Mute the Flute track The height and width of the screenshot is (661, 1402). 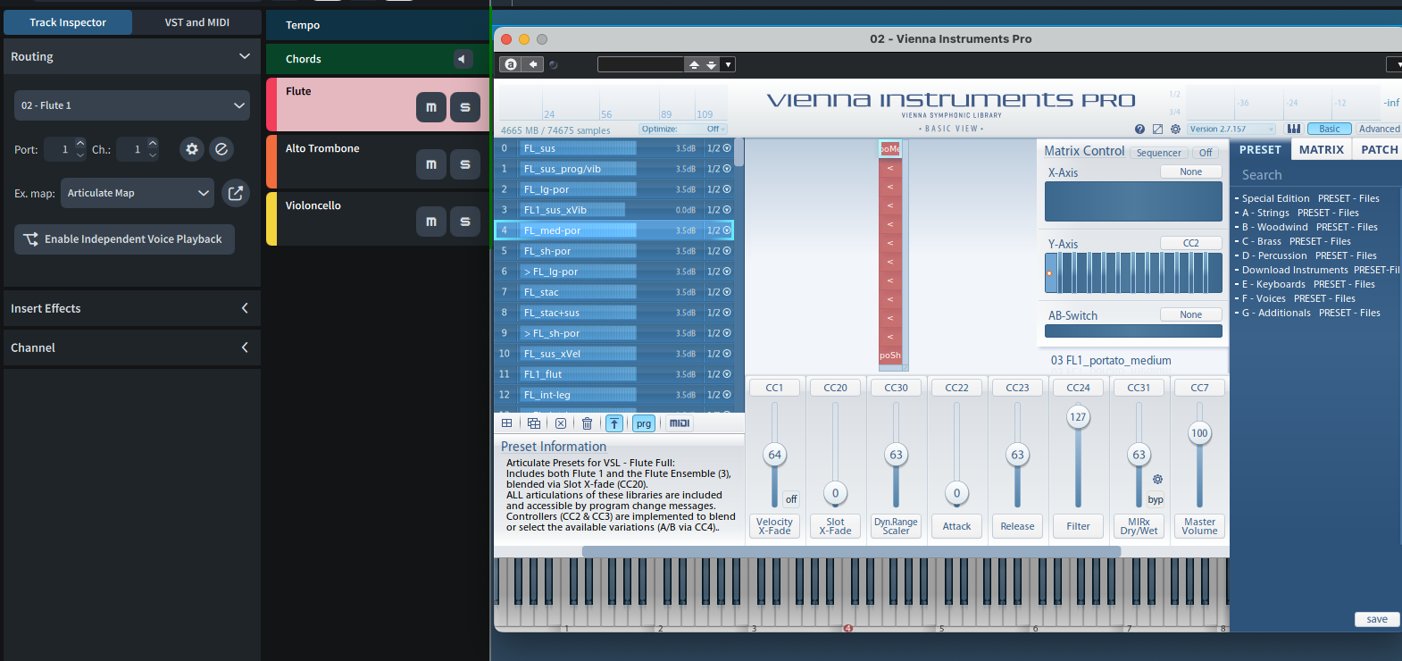click(x=431, y=107)
